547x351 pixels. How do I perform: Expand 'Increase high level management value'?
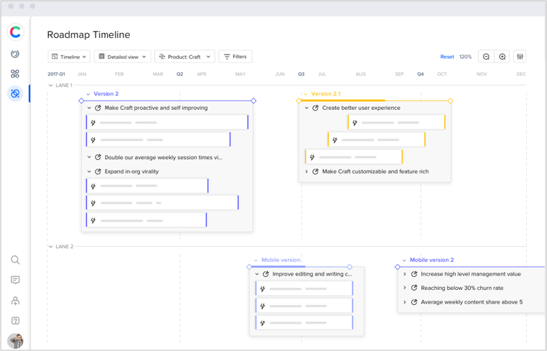click(405, 274)
